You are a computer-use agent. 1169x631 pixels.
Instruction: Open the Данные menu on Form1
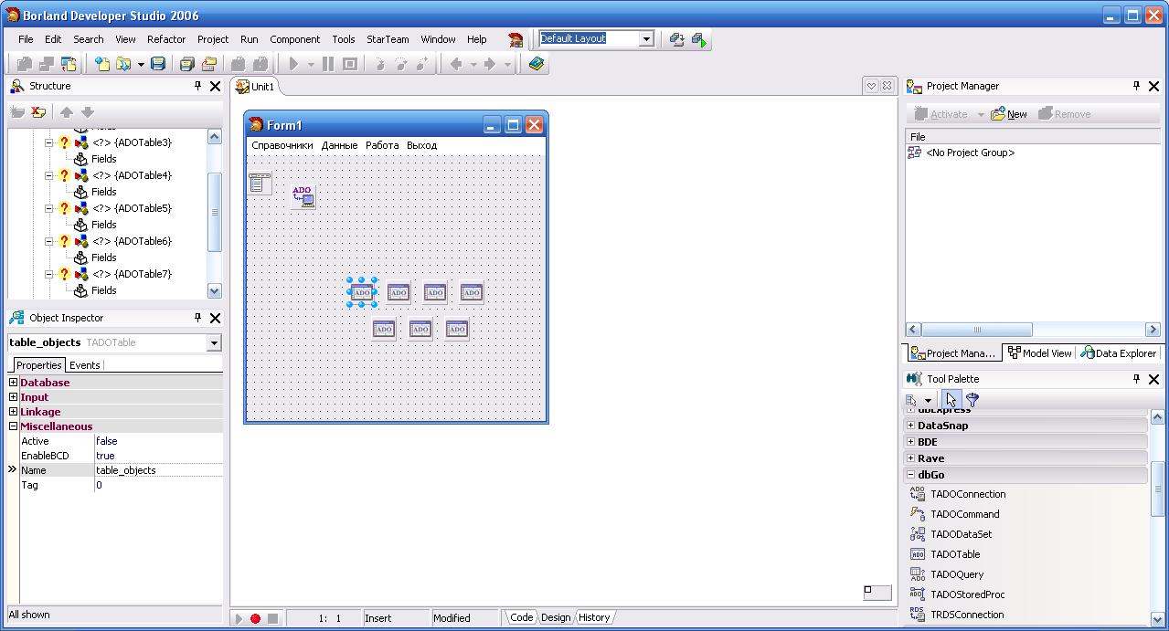pos(339,145)
